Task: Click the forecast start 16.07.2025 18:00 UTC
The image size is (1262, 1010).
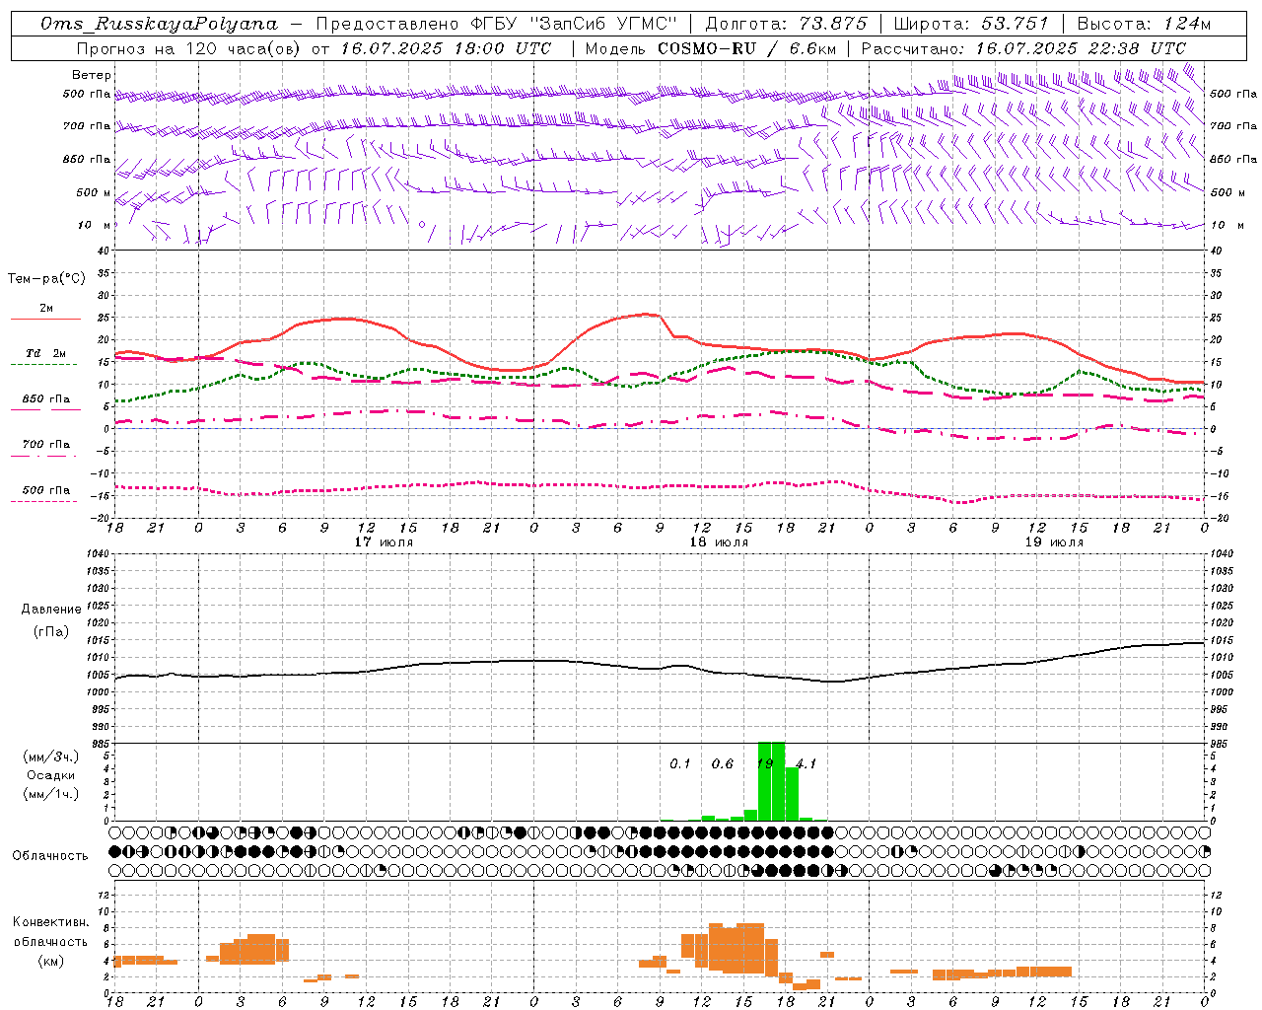Action: 446,48
